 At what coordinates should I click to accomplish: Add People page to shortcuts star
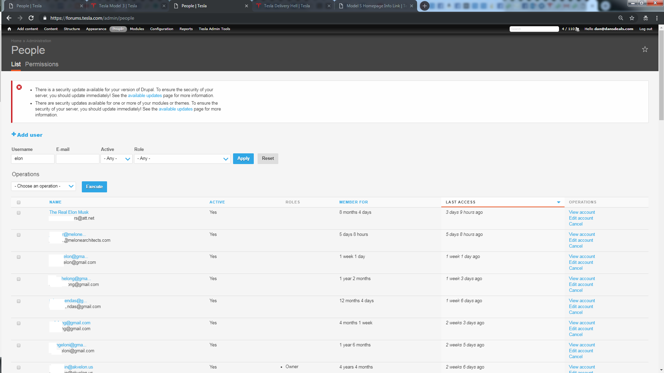click(645, 49)
